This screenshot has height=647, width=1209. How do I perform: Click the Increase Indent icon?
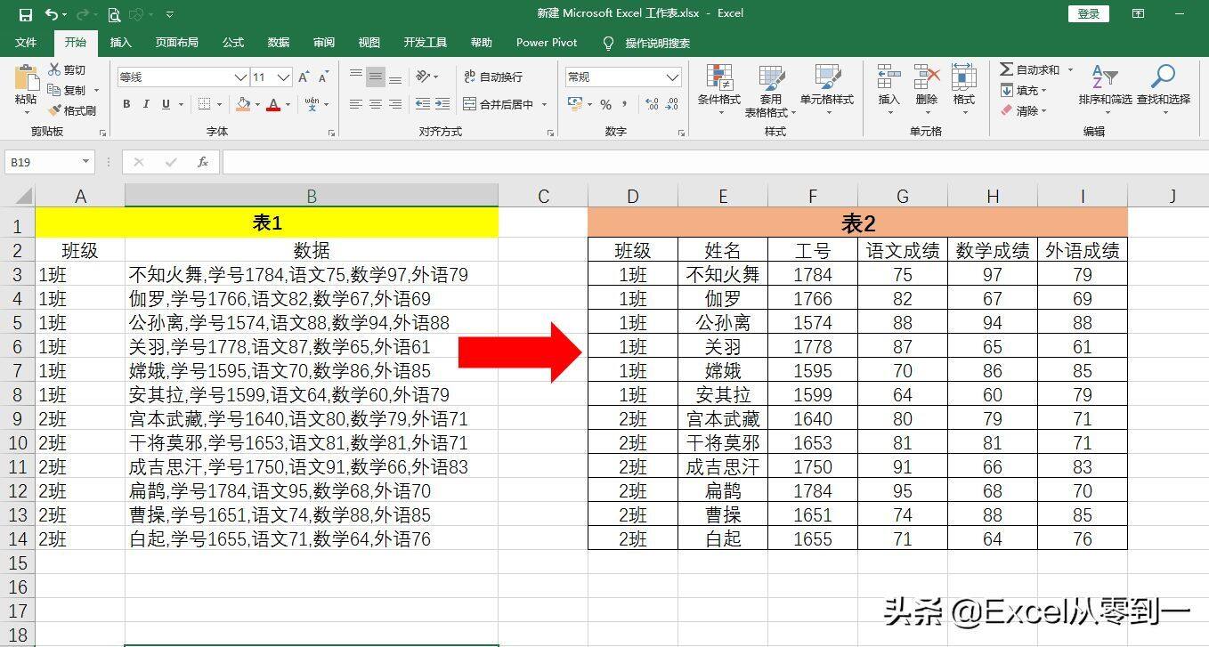pyautogui.click(x=442, y=104)
